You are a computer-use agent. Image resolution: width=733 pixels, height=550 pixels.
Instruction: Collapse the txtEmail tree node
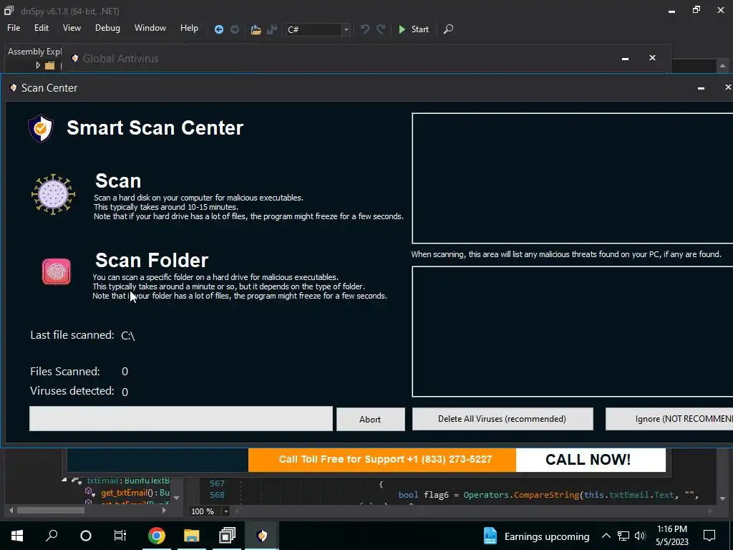click(64, 480)
